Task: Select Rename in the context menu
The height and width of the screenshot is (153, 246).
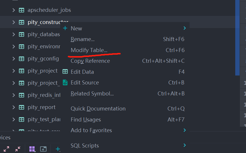Action: (83, 39)
